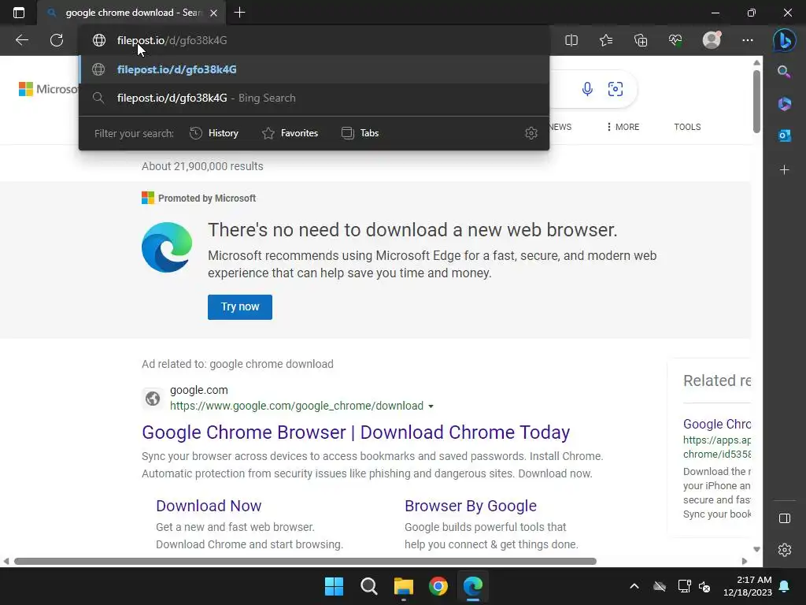Open the TOOLS search option
Image resolution: width=806 pixels, height=605 pixels.
pos(687,127)
